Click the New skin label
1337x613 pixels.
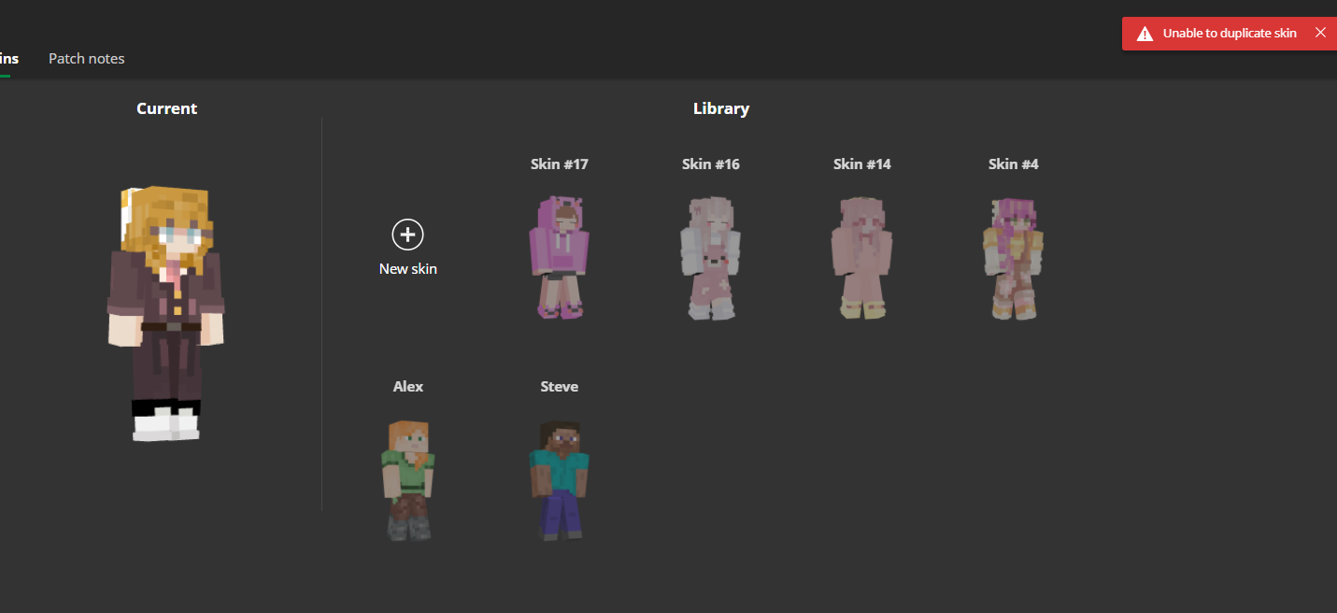(408, 268)
